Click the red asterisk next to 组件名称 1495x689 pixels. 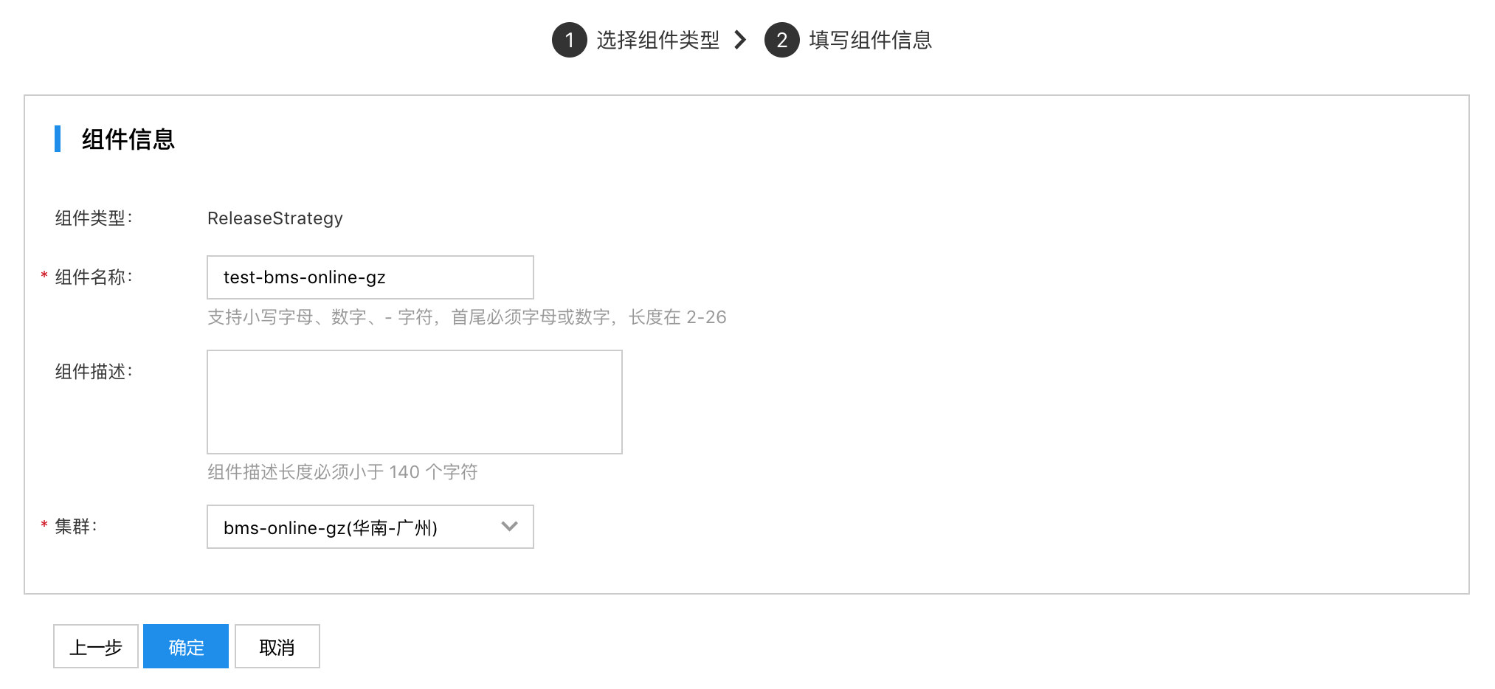click(x=44, y=277)
